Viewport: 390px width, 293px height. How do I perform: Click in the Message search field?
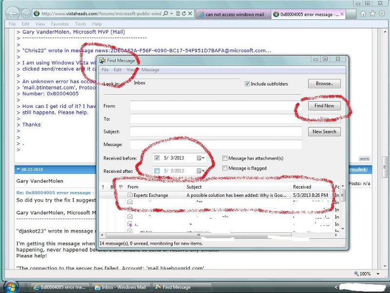tap(216, 145)
